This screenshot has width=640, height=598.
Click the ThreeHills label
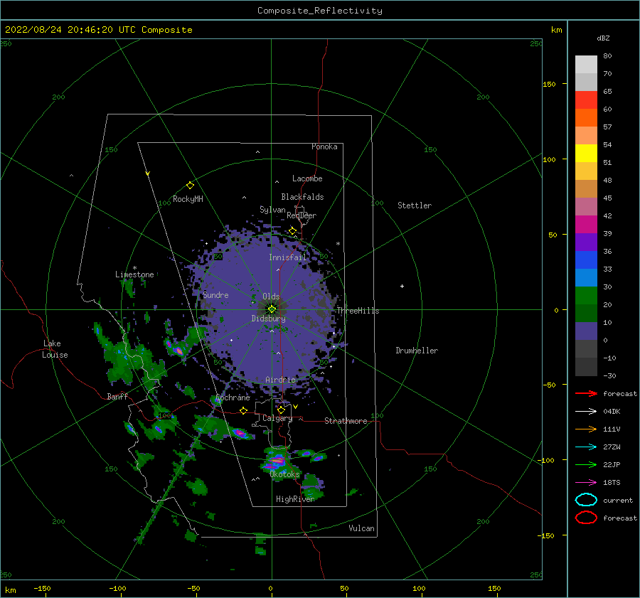click(358, 311)
